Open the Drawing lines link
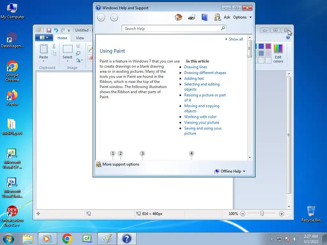Image resolution: width=327 pixels, height=245 pixels. pyautogui.click(x=196, y=67)
